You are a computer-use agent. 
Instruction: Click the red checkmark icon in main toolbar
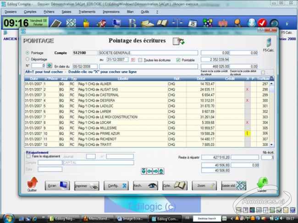[263, 23]
